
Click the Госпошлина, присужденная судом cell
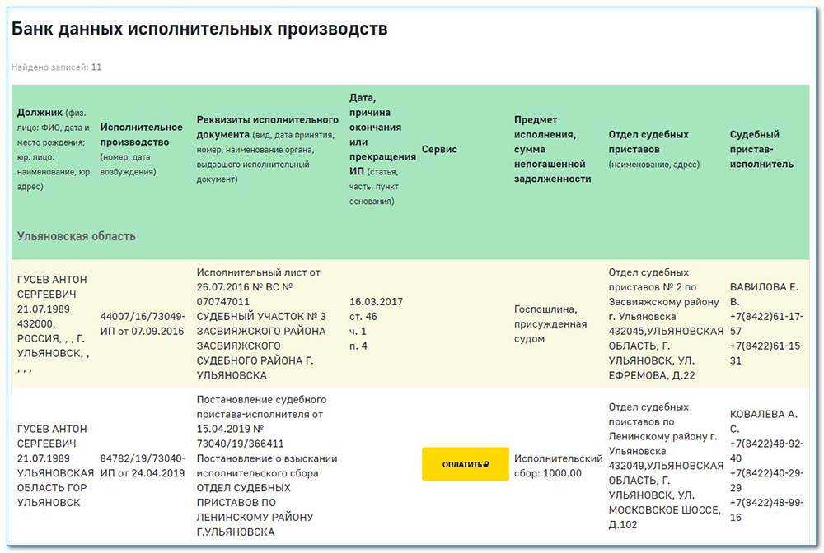pos(550,323)
